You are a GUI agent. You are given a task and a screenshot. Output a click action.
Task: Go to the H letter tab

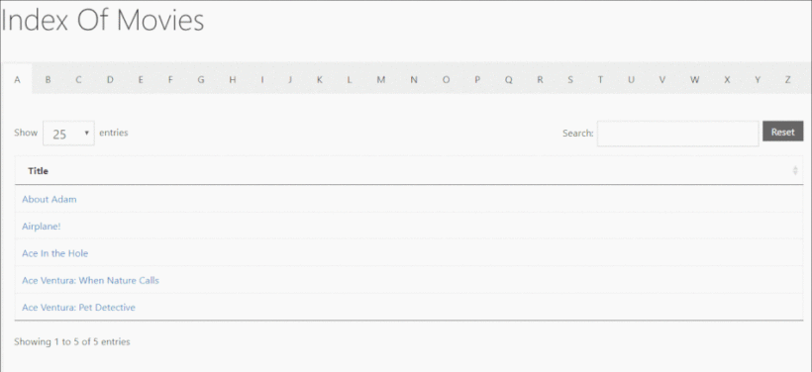tap(233, 80)
